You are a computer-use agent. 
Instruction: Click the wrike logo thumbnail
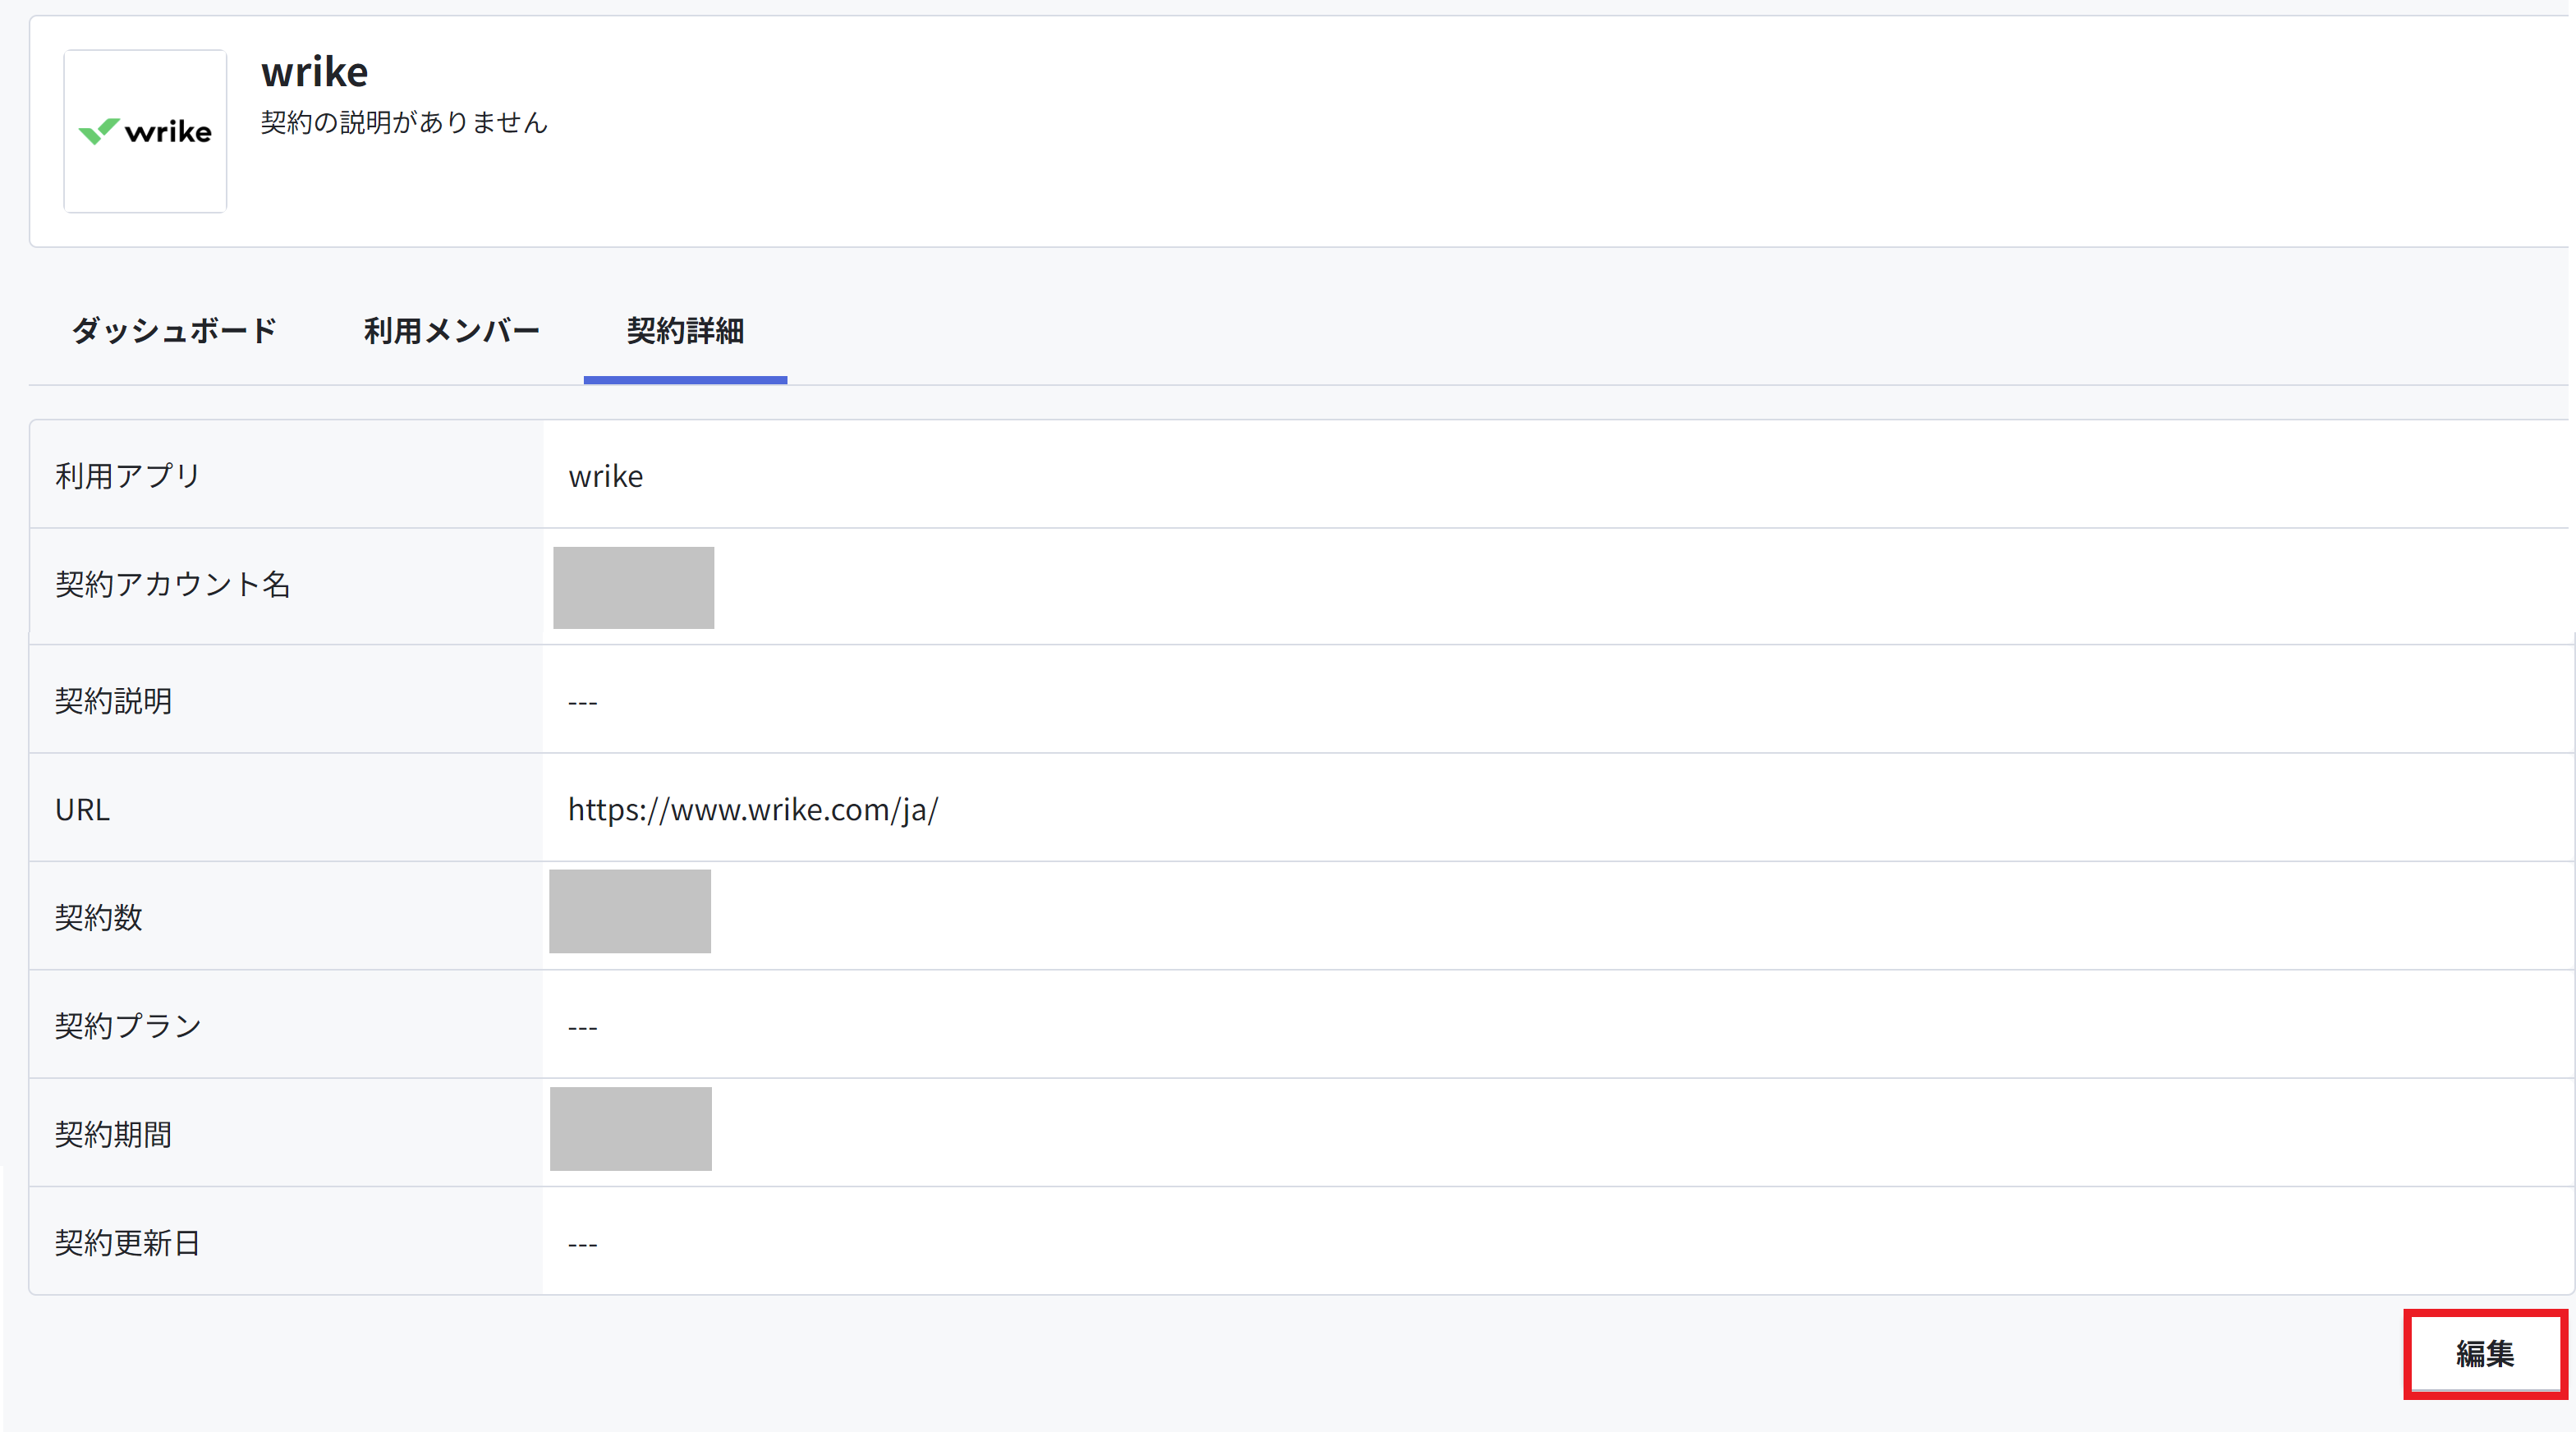click(145, 131)
